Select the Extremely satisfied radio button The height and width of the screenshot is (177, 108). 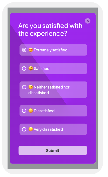coord(24,50)
